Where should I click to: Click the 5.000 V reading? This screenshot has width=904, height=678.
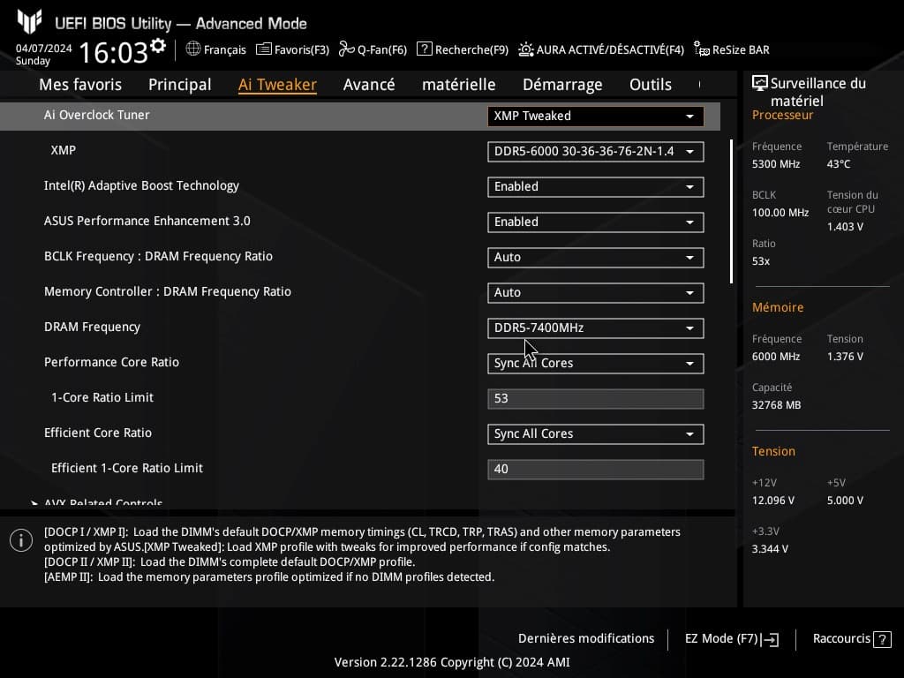coord(845,501)
